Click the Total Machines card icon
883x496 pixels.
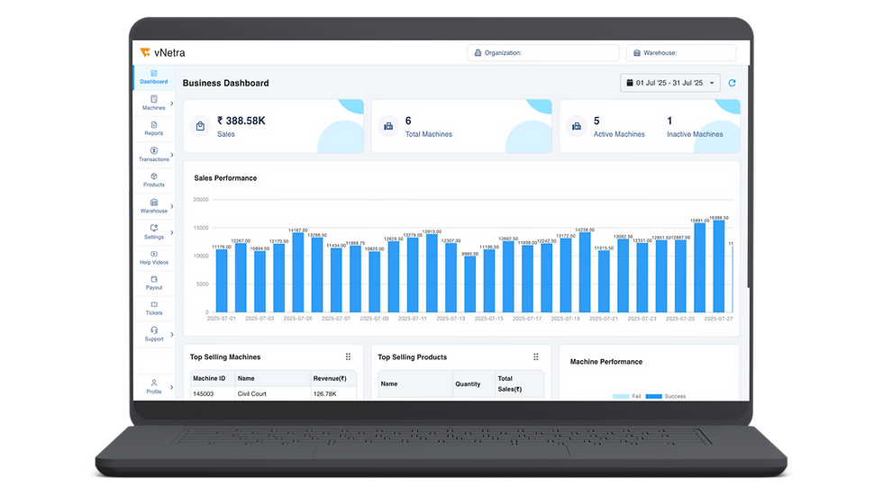pyautogui.click(x=388, y=126)
